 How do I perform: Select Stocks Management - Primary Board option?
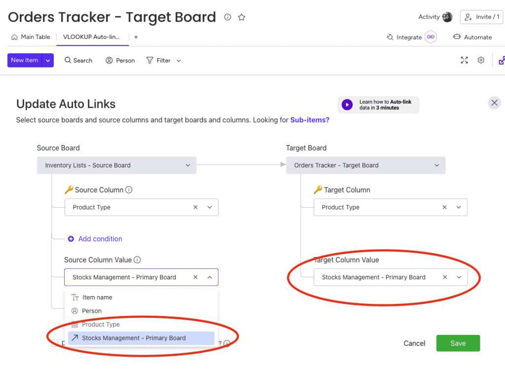coord(141,338)
